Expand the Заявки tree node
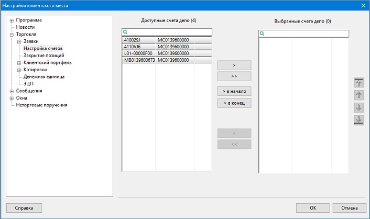Screen dimensions: 370x219 [x=19, y=42]
